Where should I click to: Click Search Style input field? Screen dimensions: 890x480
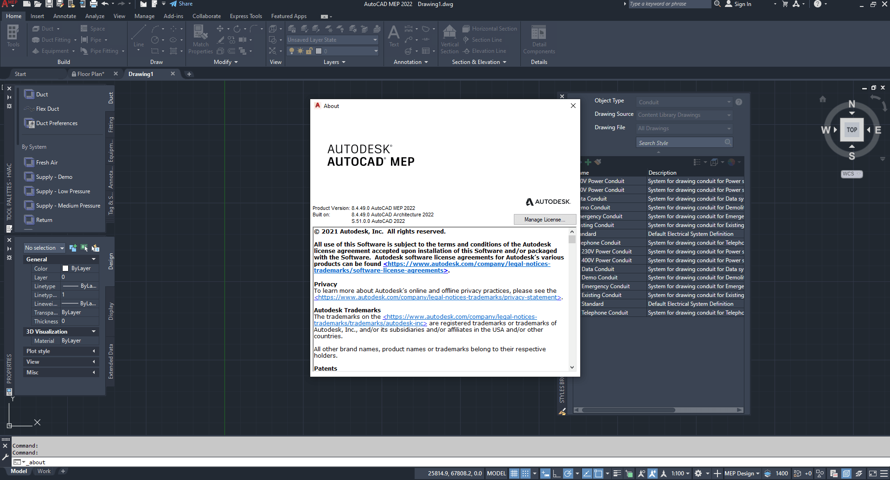point(684,143)
